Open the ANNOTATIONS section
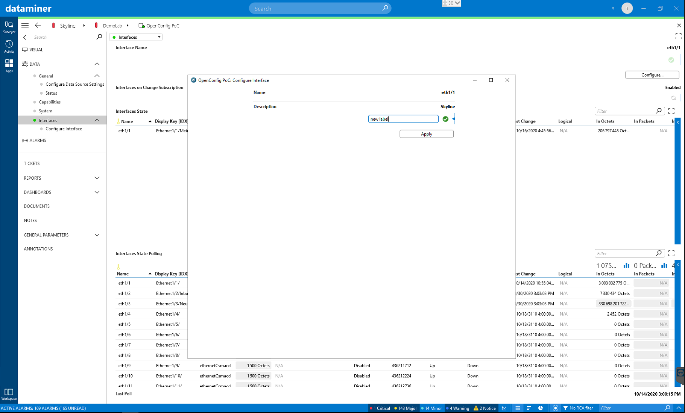The height and width of the screenshot is (413, 685). 38,249
